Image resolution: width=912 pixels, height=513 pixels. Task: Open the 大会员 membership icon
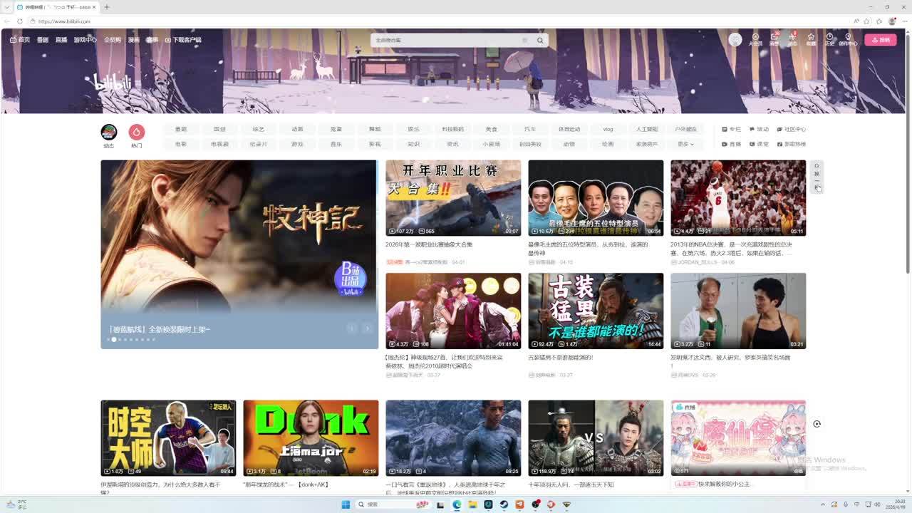pyautogui.click(x=755, y=39)
